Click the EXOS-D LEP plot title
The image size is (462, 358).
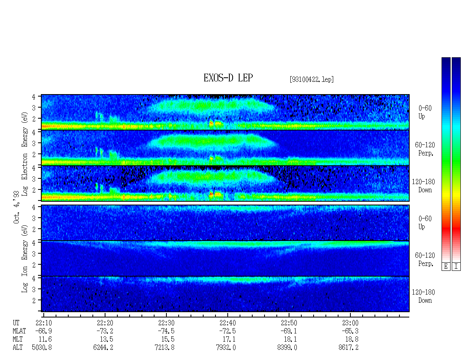(x=228, y=78)
